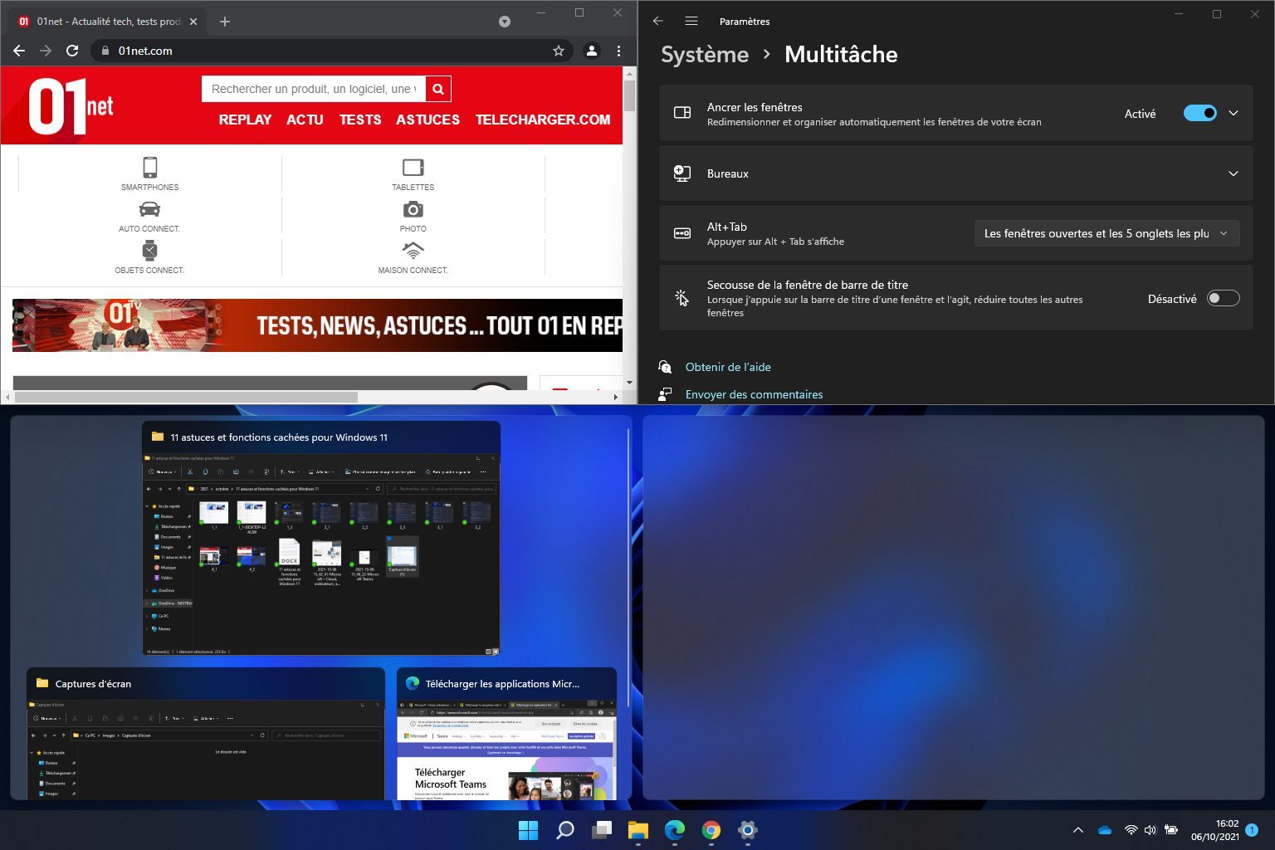Reload the 01net page
The height and width of the screenshot is (850, 1275).
[x=72, y=51]
